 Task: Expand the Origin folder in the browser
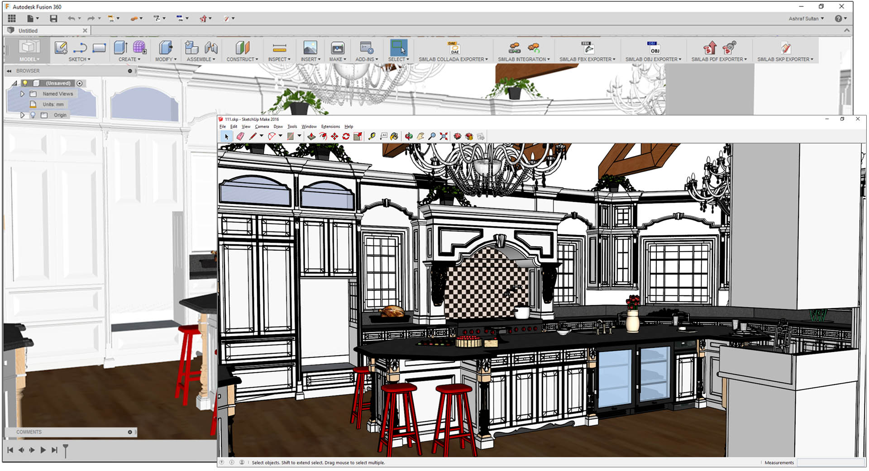22,115
